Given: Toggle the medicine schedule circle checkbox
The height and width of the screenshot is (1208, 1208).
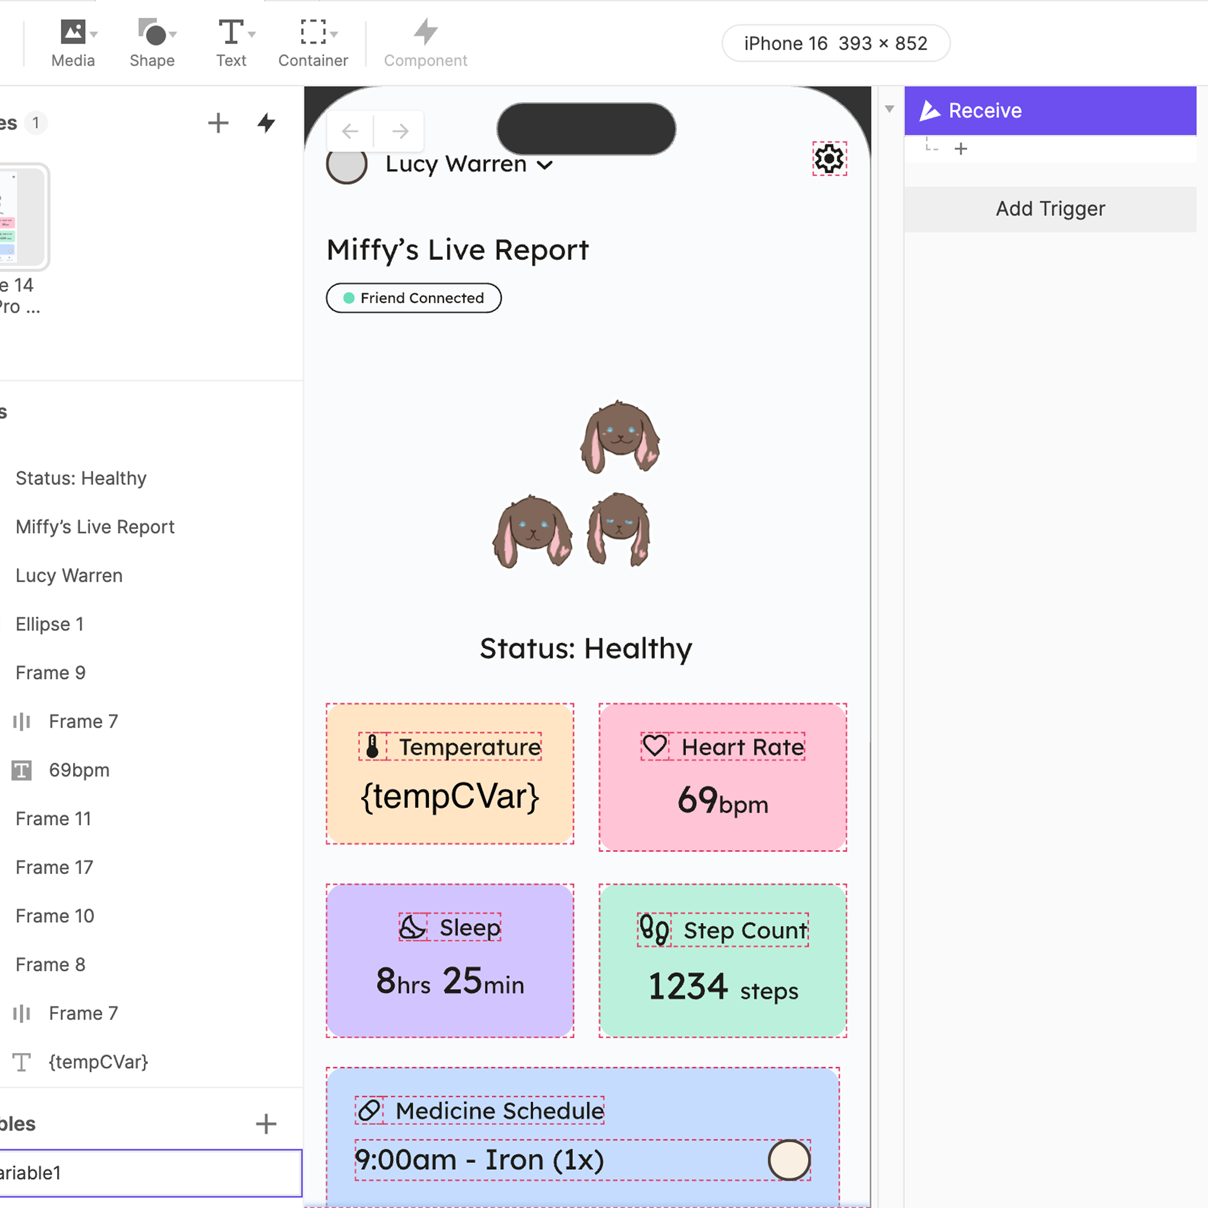Looking at the screenshot, I should 789,1160.
